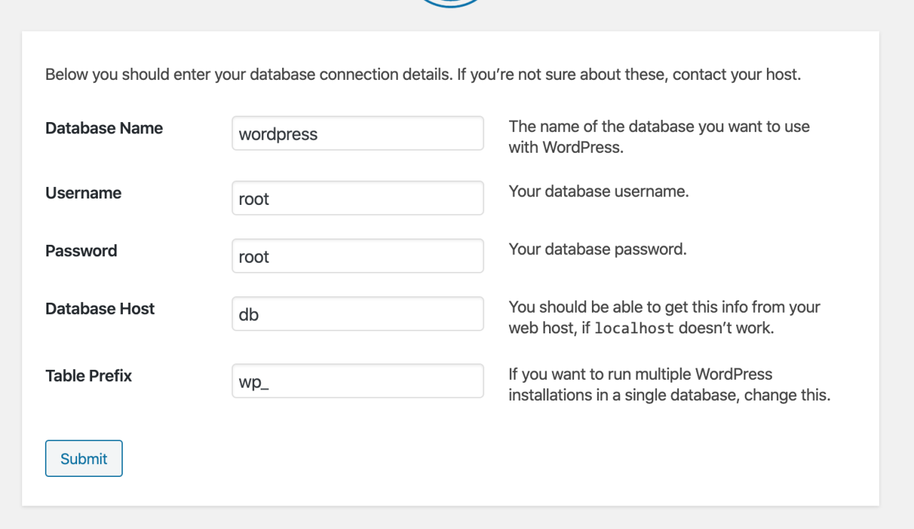Image resolution: width=914 pixels, height=529 pixels.
Task: Click the "Username" field label
Action: (x=84, y=193)
